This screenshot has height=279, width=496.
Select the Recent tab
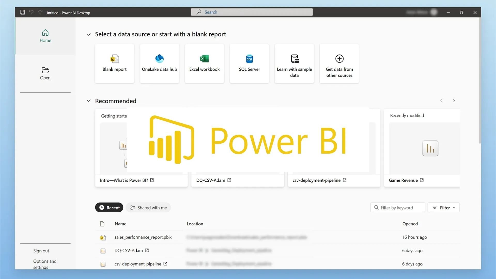tap(109, 208)
